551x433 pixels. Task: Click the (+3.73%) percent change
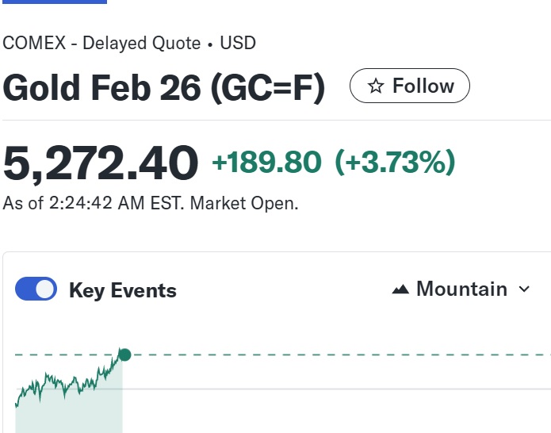point(395,163)
